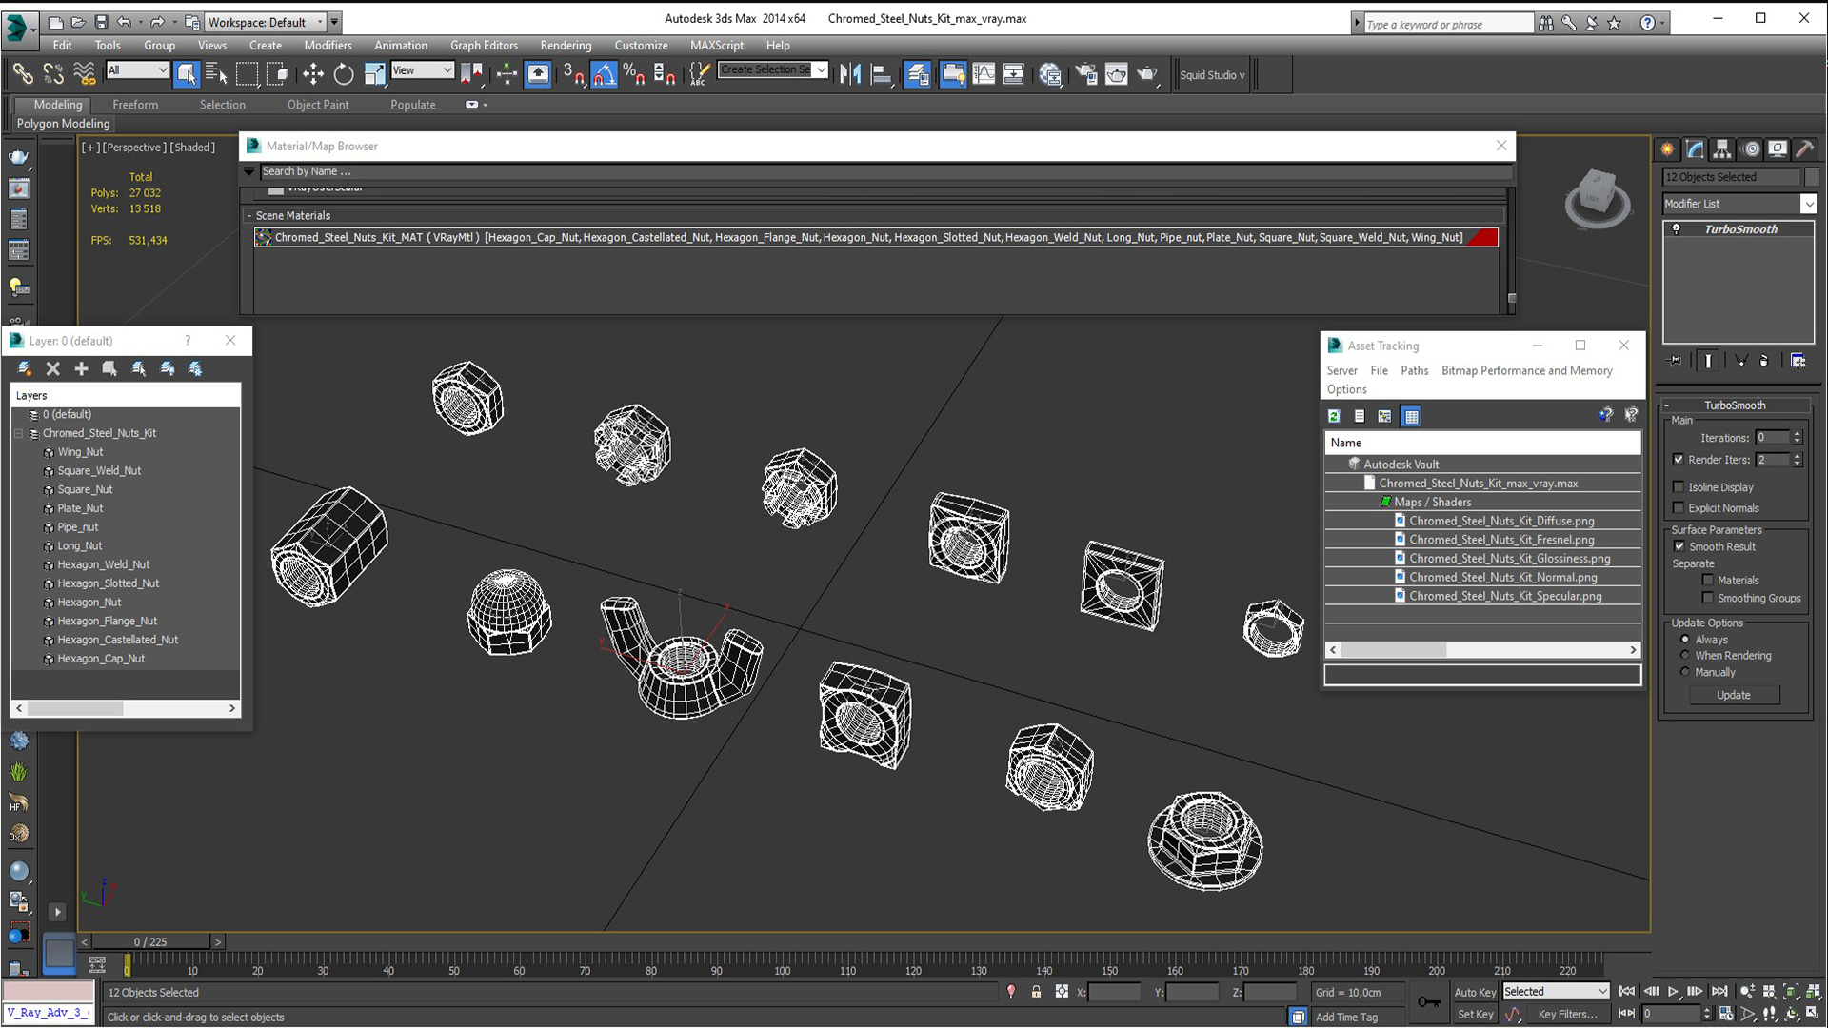1828x1028 pixels.
Task: Enable Separate by Materials checkbox
Action: [x=1707, y=580]
